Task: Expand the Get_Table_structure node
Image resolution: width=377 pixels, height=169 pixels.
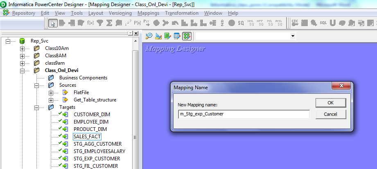Action: [x=51, y=100]
